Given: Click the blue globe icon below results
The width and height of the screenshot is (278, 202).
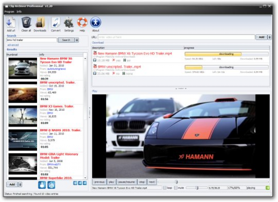Looking at the screenshot, I should click(x=52, y=185).
